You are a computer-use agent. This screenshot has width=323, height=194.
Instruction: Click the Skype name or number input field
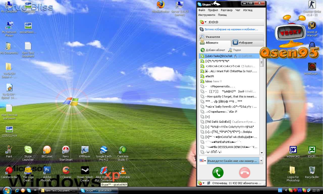(232, 161)
